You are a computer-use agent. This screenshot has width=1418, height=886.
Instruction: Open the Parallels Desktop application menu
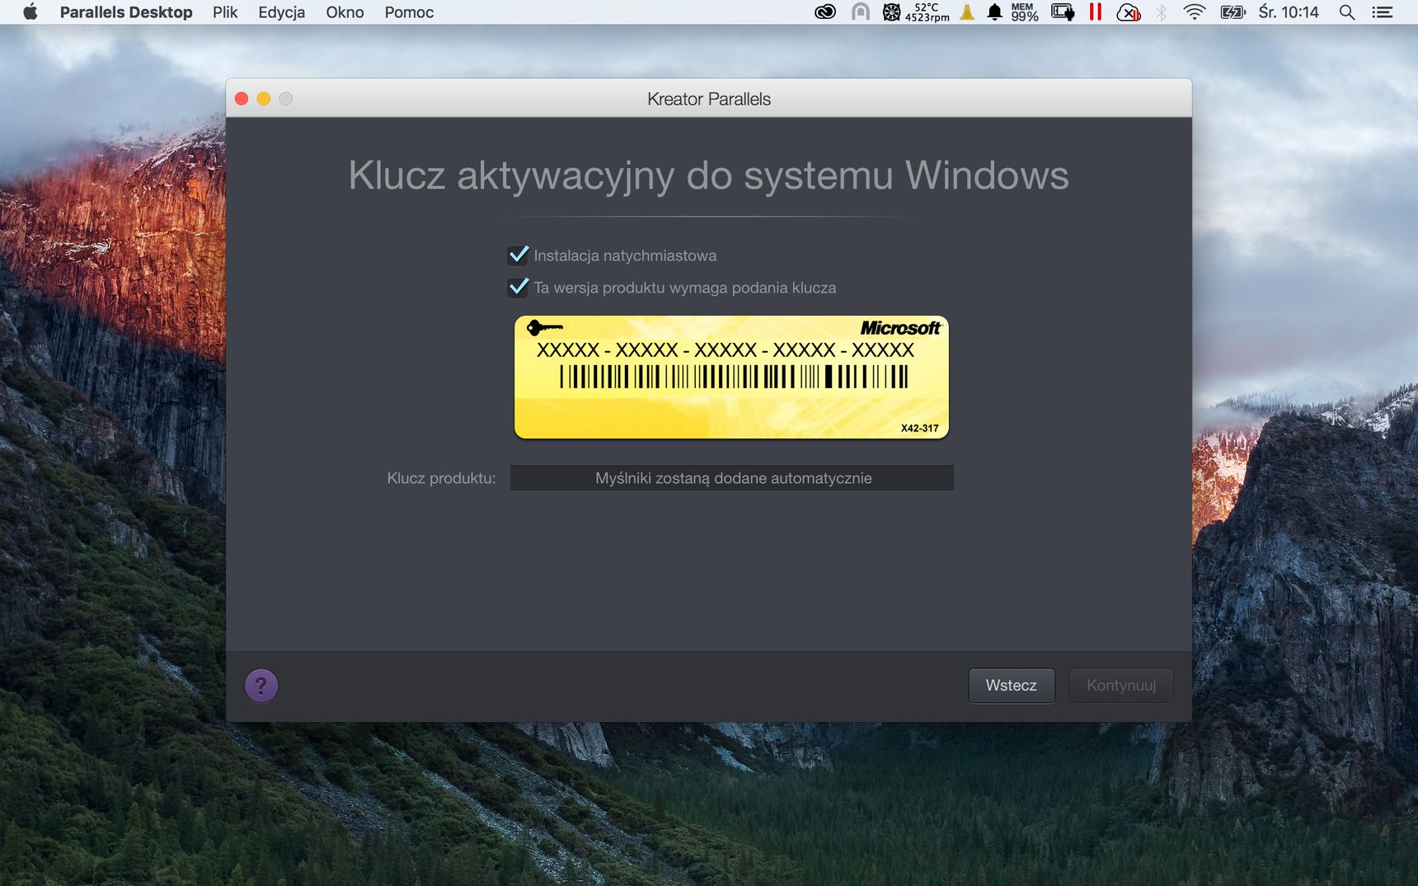click(x=126, y=12)
